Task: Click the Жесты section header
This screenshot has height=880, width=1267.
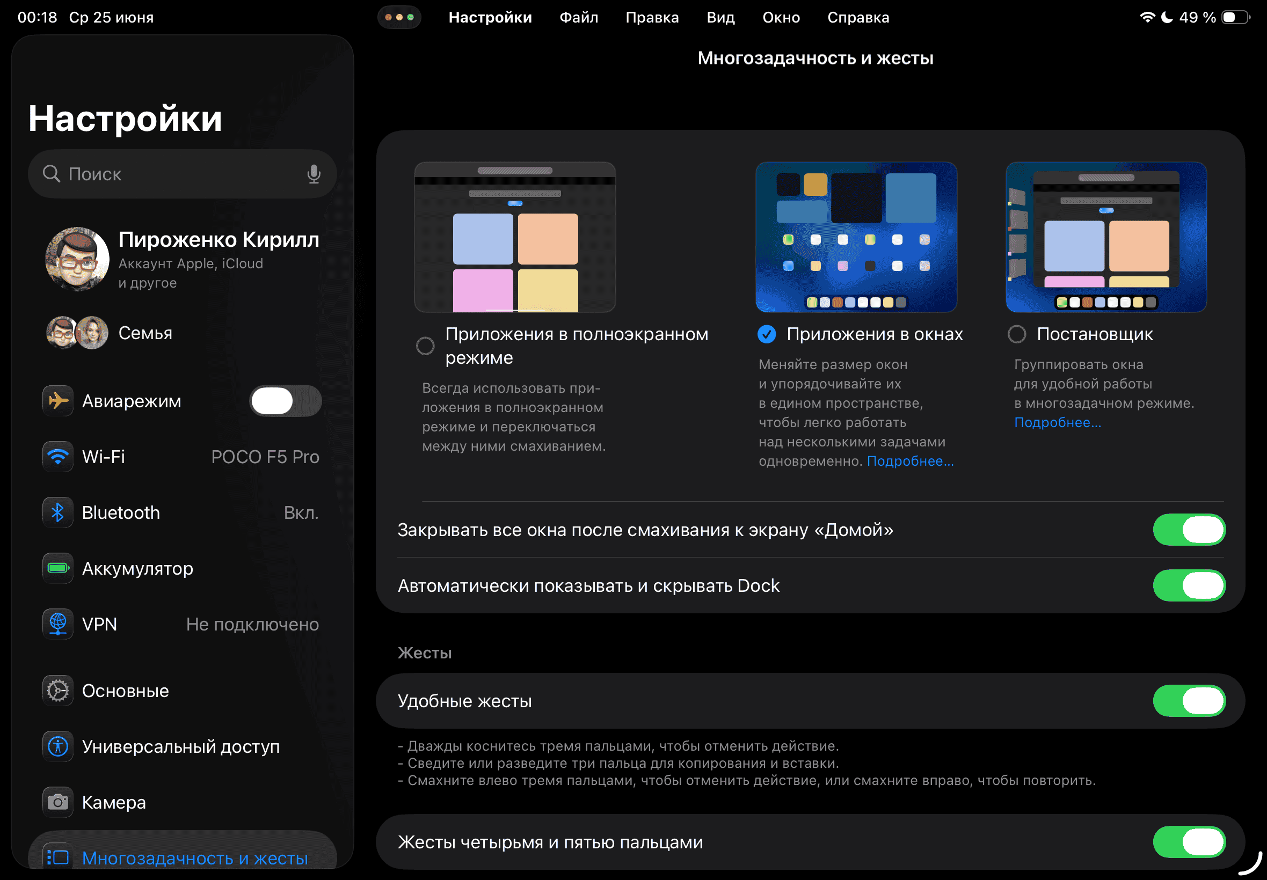Action: [x=424, y=653]
